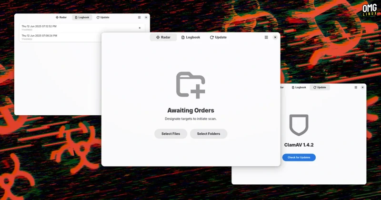Open the hamburger menu in the center window
Screen dimensions: 381x200
click(x=266, y=37)
